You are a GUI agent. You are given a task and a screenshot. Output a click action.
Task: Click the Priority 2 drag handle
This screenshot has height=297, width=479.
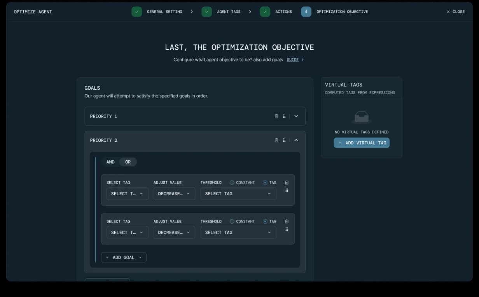(x=284, y=140)
